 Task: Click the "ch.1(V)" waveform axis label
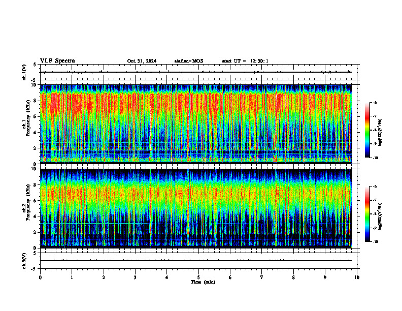point(24,72)
